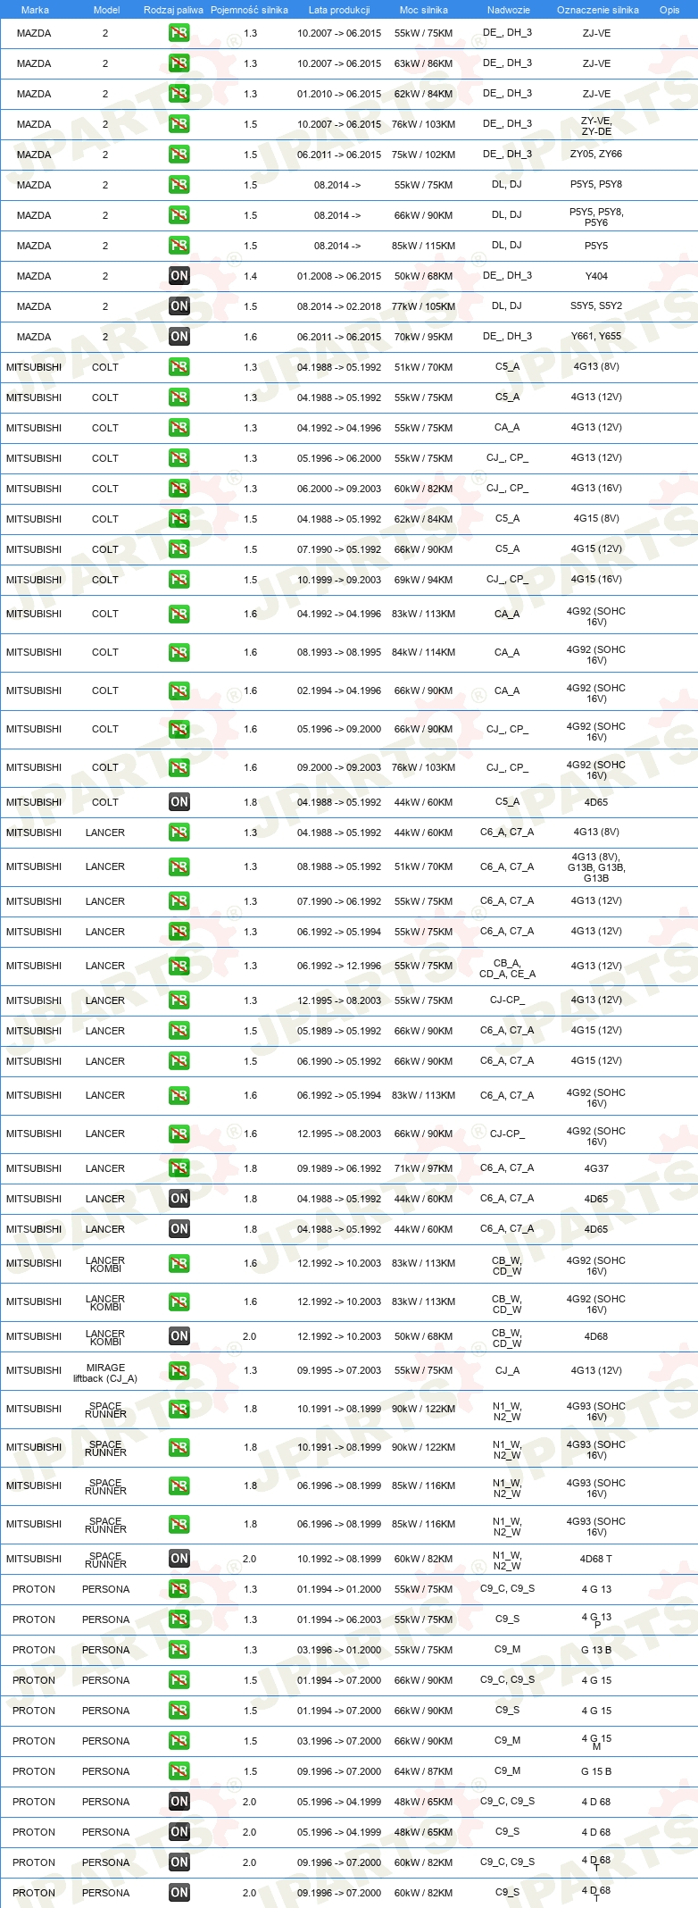The height and width of the screenshot is (1908, 698).
Task: Click the Pojemność silnika column header
Action: [x=249, y=10]
